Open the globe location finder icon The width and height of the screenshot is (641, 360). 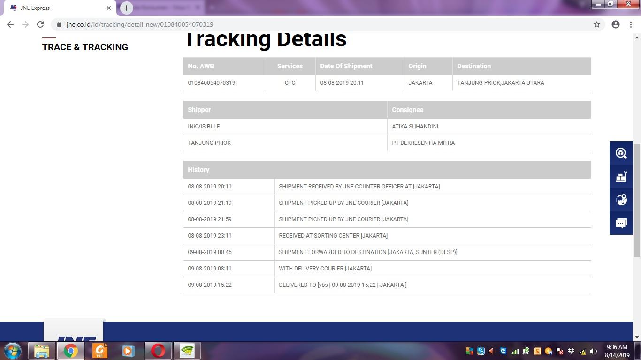pos(621,200)
